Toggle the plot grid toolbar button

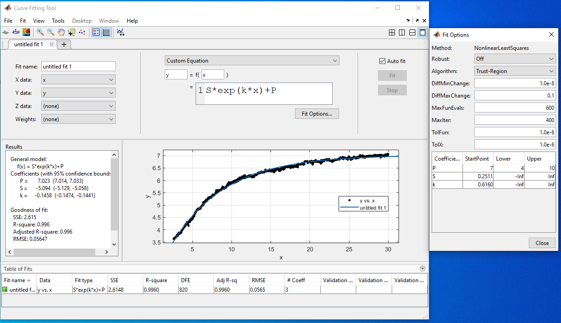(106, 32)
